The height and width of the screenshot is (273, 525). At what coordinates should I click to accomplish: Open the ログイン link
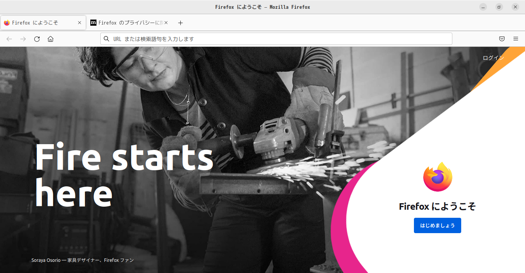(x=493, y=58)
